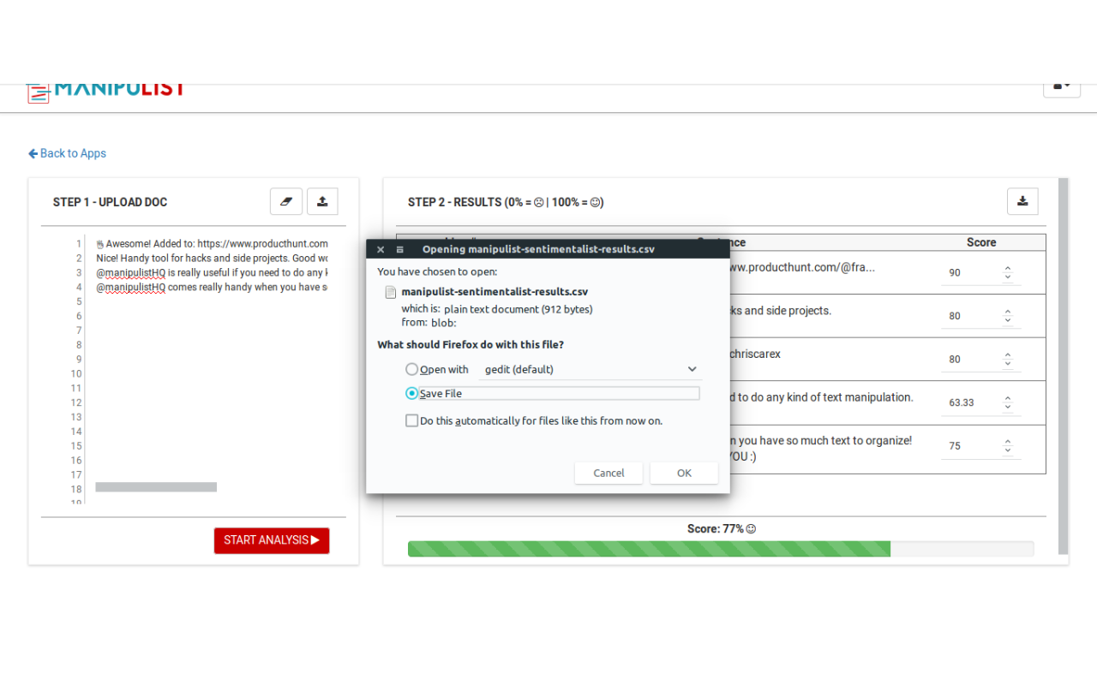Click editor line number 10 in gutter
This screenshot has height=685, width=1097.
[x=76, y=374]
